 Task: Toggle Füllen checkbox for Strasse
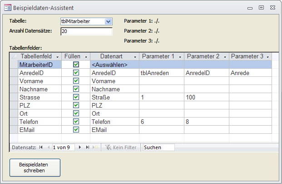coord(76,97)
